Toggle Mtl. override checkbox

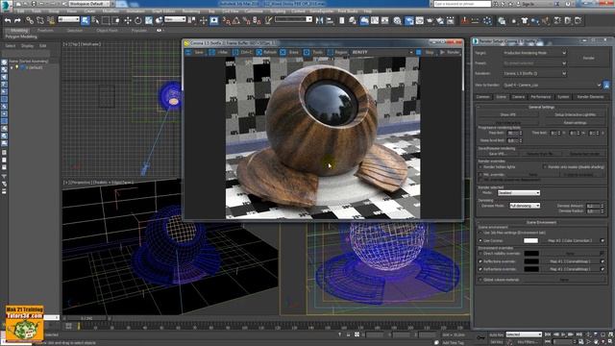click(480, 174)
